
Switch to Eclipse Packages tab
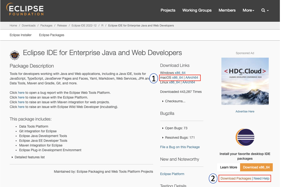pos(52,35)
